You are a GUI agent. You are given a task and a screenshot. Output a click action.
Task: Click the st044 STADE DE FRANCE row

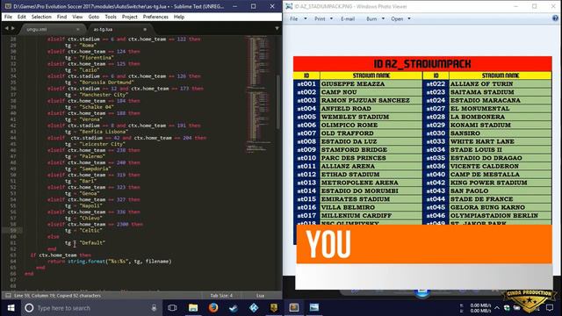click(x=487, y=199)
